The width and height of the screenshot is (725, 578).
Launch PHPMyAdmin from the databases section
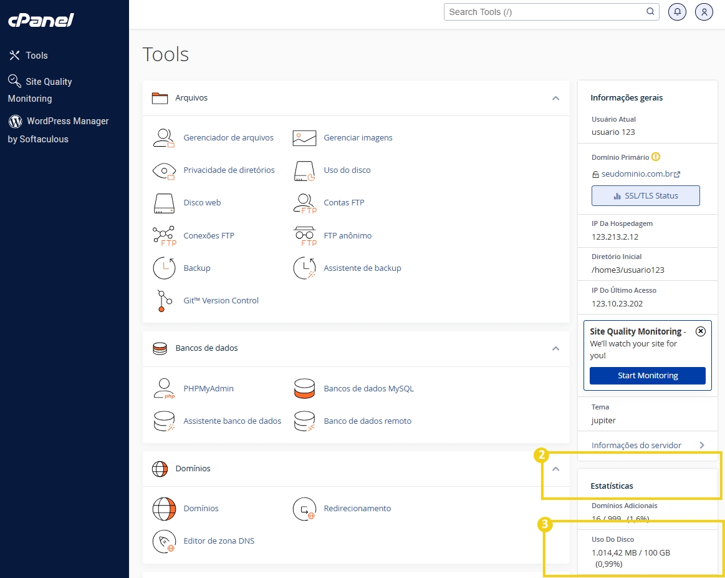[164, 388]
